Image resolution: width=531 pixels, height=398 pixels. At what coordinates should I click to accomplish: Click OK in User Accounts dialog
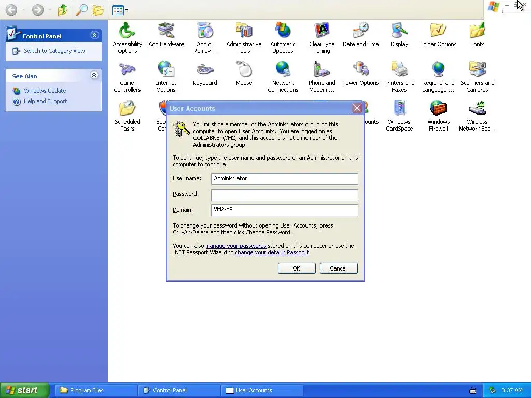297,268
